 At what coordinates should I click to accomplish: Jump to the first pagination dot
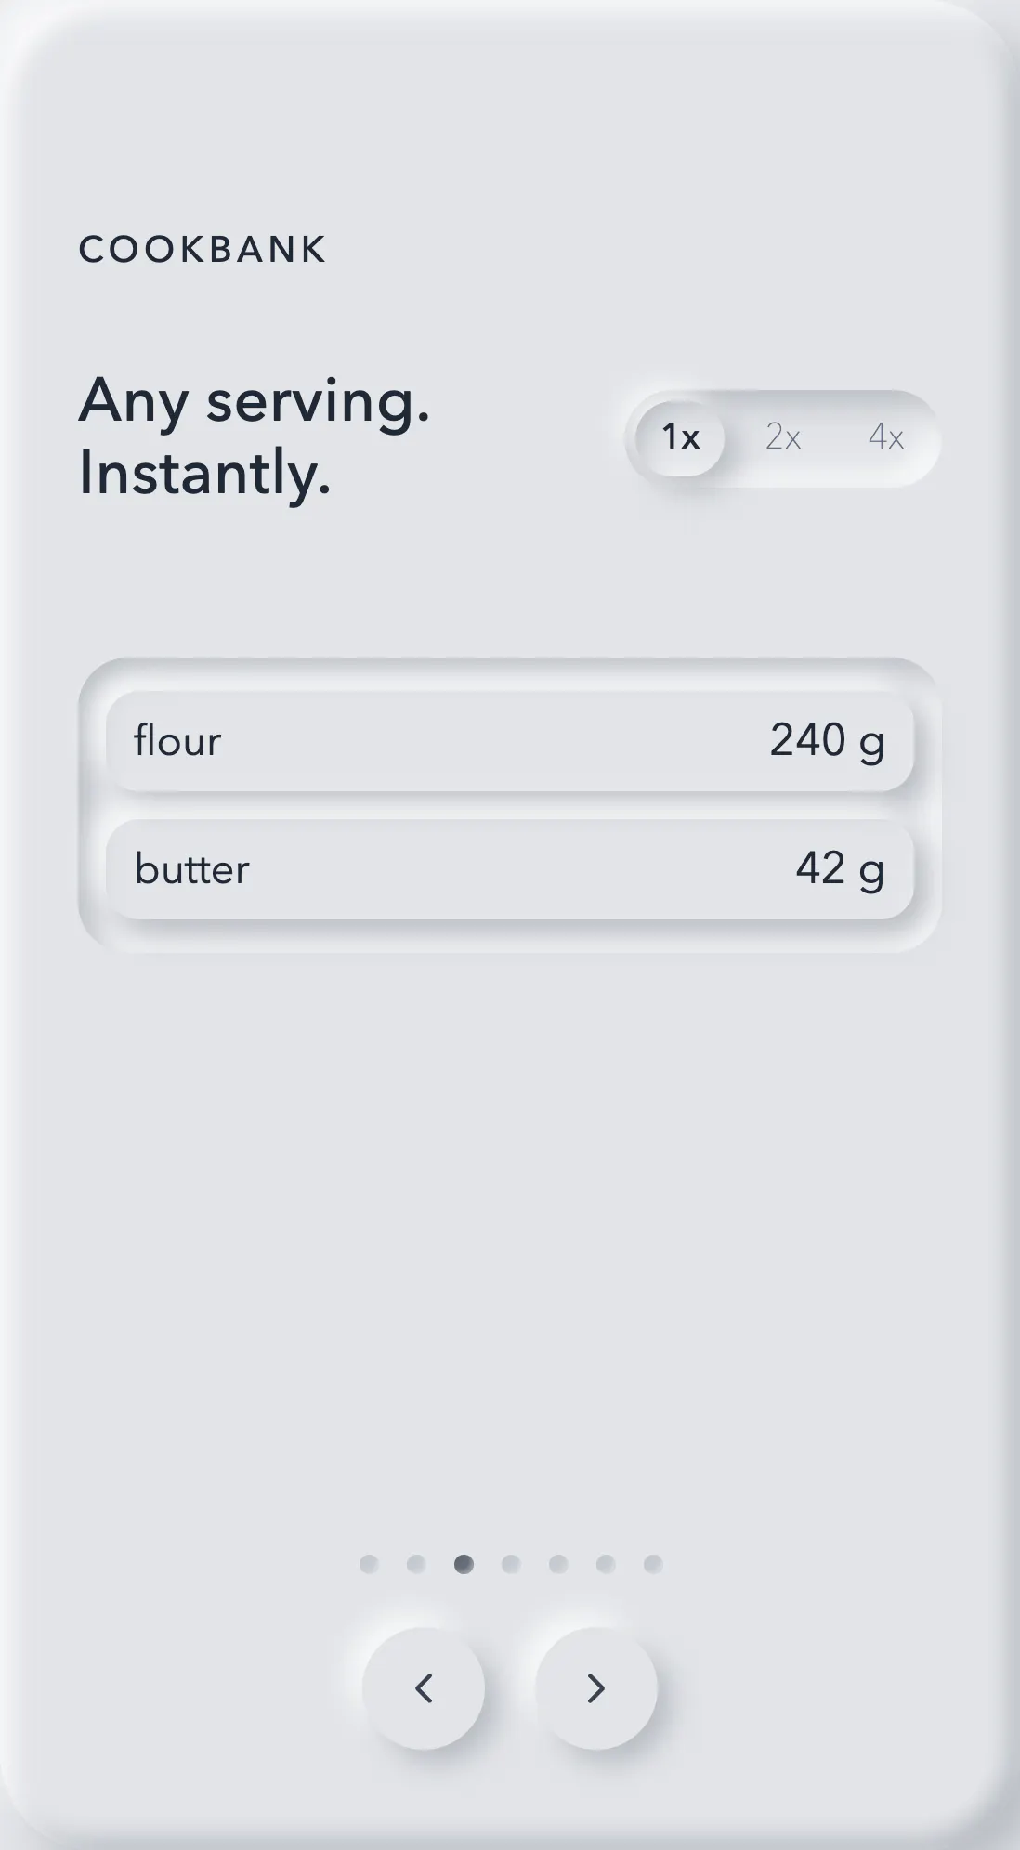tap(369, 1564)
